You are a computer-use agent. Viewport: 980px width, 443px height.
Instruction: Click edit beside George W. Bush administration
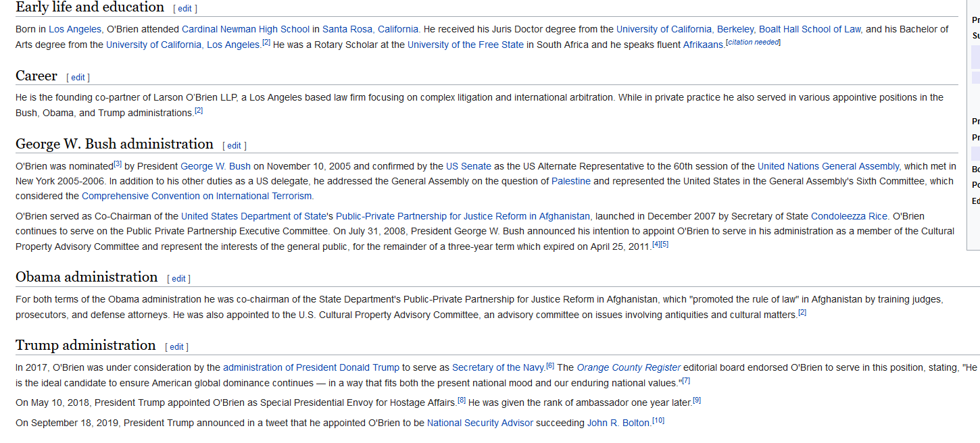(x=234, y=145)
